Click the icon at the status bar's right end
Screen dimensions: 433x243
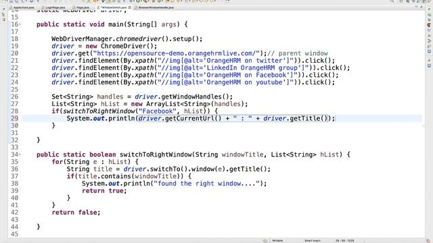[428, 240]
